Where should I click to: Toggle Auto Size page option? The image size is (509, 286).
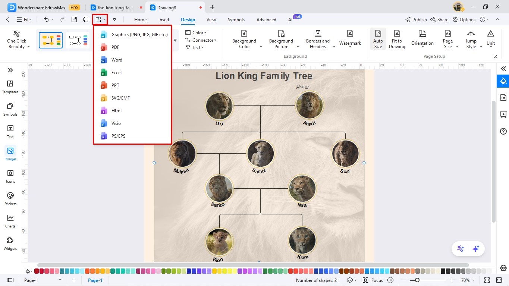[x=378, y=39]
